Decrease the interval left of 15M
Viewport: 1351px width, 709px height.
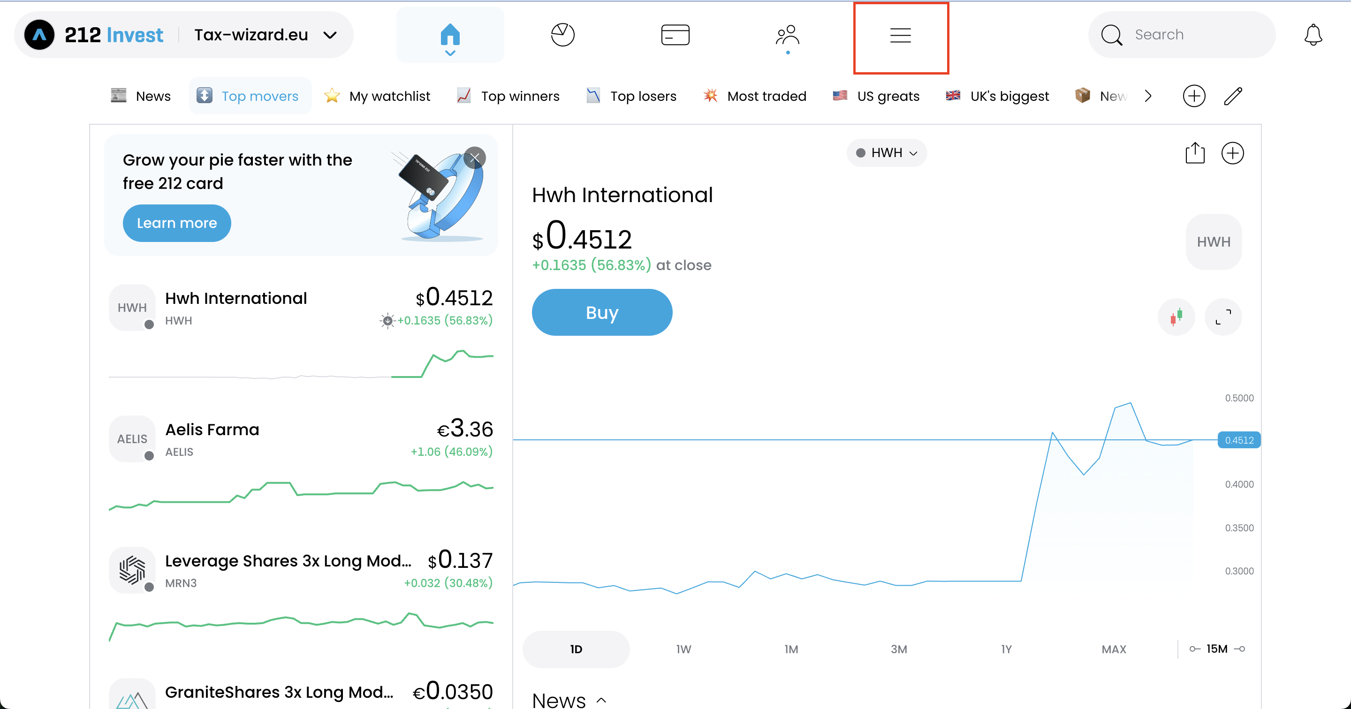click(x=1195, y=649)
